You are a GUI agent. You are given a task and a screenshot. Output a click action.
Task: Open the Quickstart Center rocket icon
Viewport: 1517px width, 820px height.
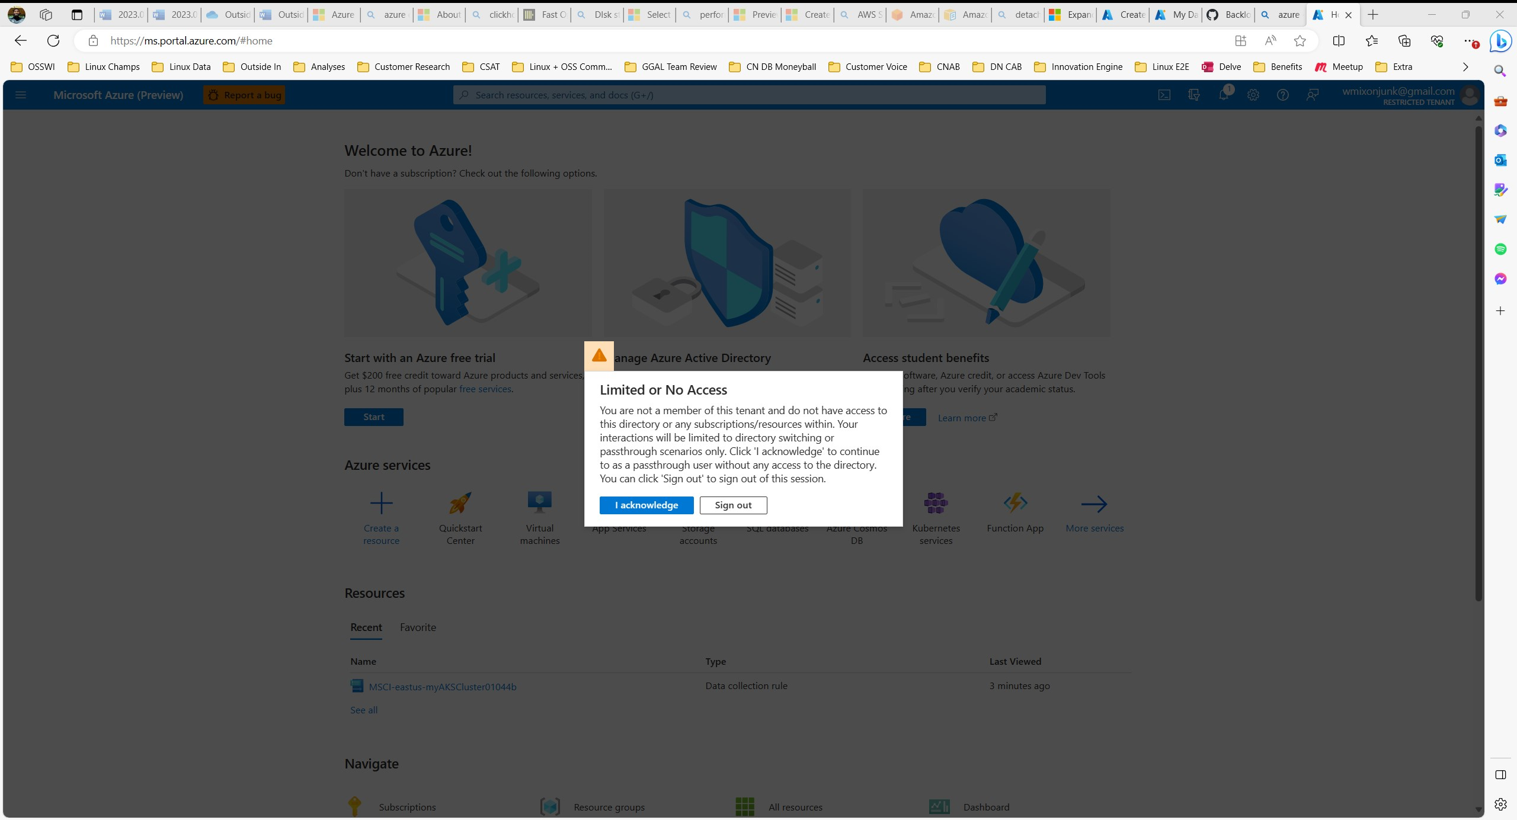coord(460,501)
